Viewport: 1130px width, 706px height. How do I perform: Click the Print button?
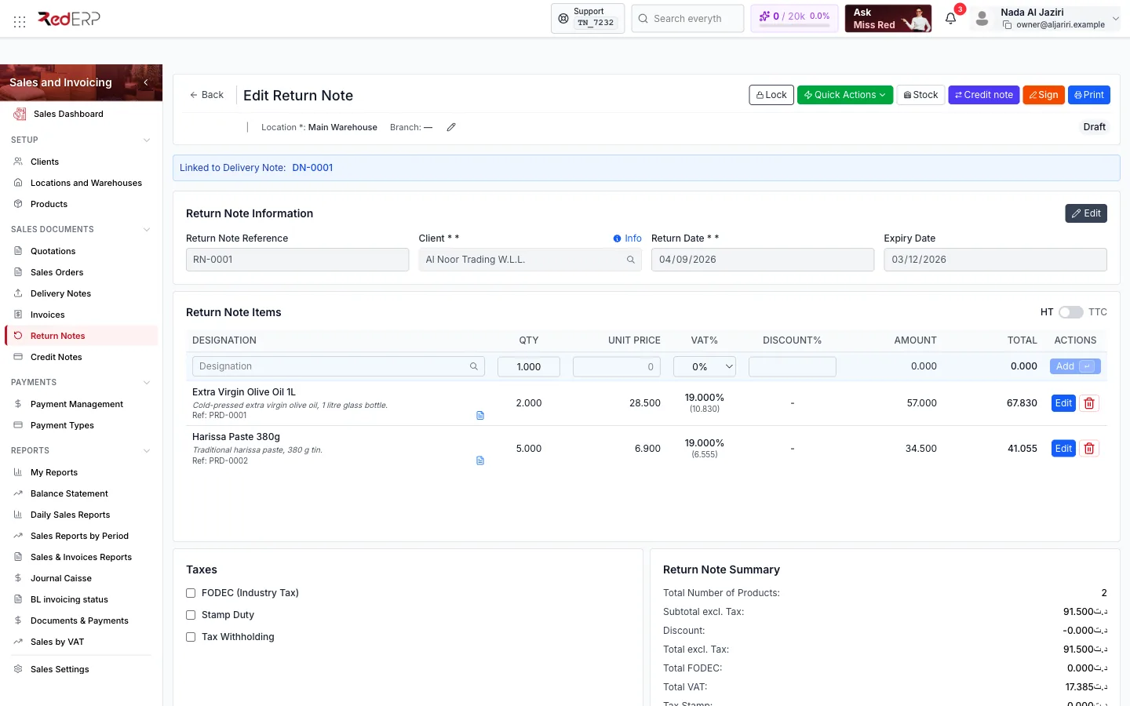click(x=1089, y=95)
